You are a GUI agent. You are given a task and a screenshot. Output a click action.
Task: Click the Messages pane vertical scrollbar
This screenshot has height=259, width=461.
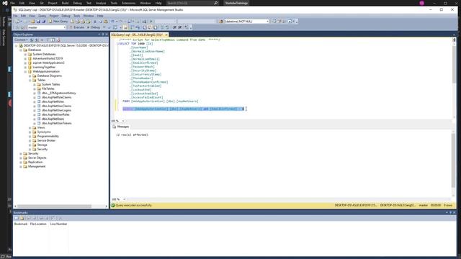click(454, 165)
